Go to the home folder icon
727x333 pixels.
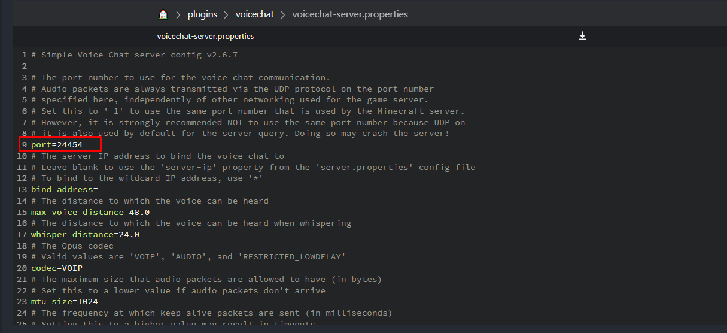point(163,14)
